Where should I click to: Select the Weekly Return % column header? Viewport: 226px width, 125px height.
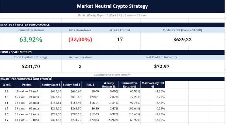tap(109, 85)
